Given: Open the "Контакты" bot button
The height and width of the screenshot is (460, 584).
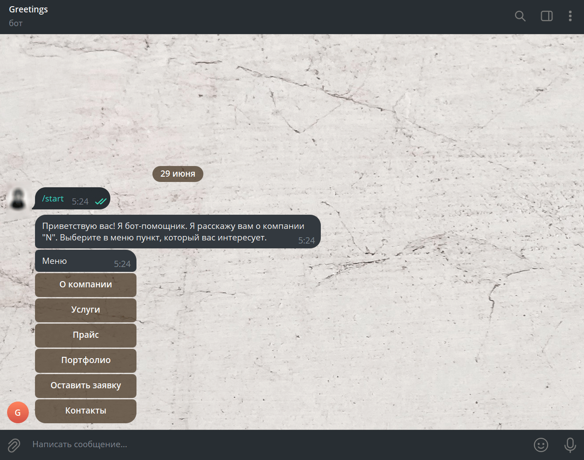Looking at the screenshot, I should pos(86,411).
